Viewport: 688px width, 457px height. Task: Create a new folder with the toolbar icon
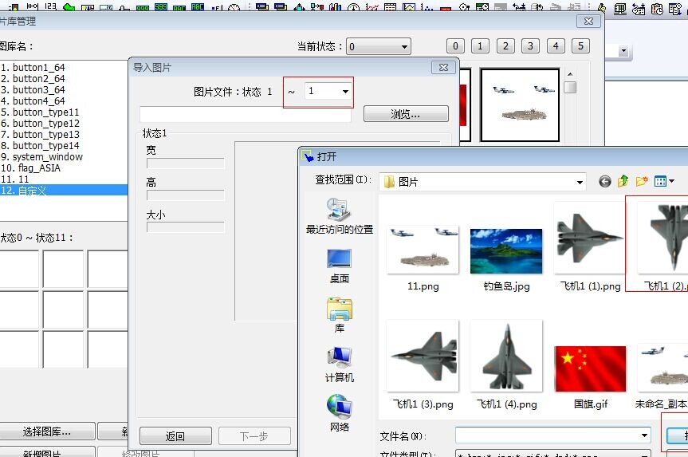[x=642, y=182]
